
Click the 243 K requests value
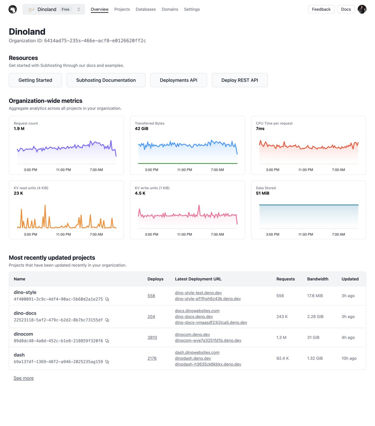282,317
